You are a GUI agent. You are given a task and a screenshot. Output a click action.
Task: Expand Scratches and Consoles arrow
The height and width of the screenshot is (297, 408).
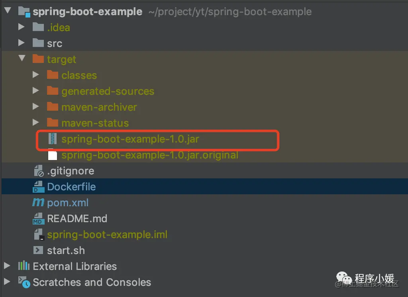tap(7, 281)
